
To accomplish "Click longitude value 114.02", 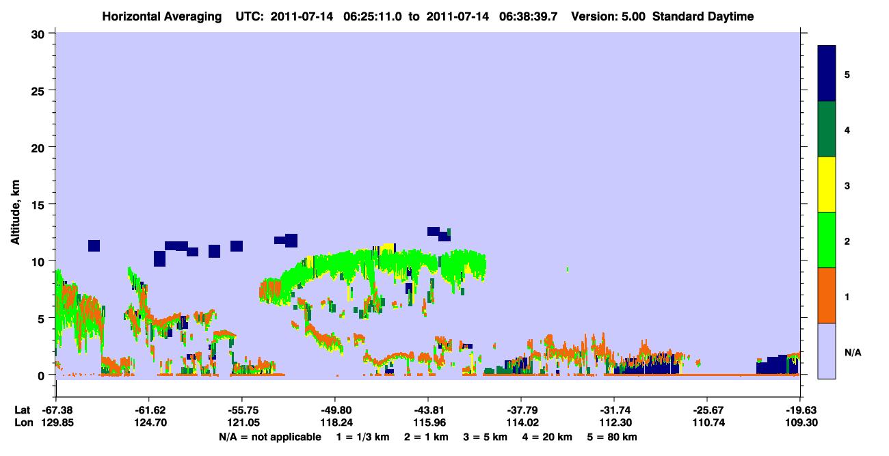I will pyautogui.click(x=521, y=423).
